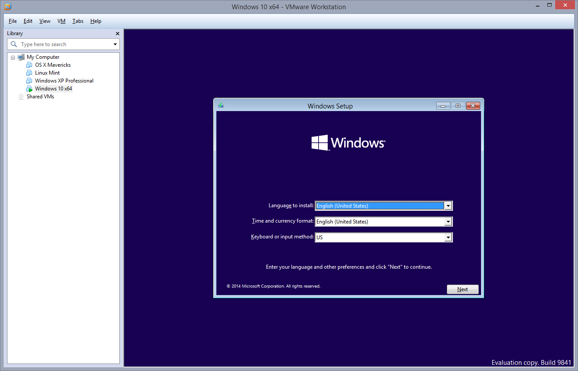
Task: Select OS X Mavericks in the library
Action: tap(53, 65)
